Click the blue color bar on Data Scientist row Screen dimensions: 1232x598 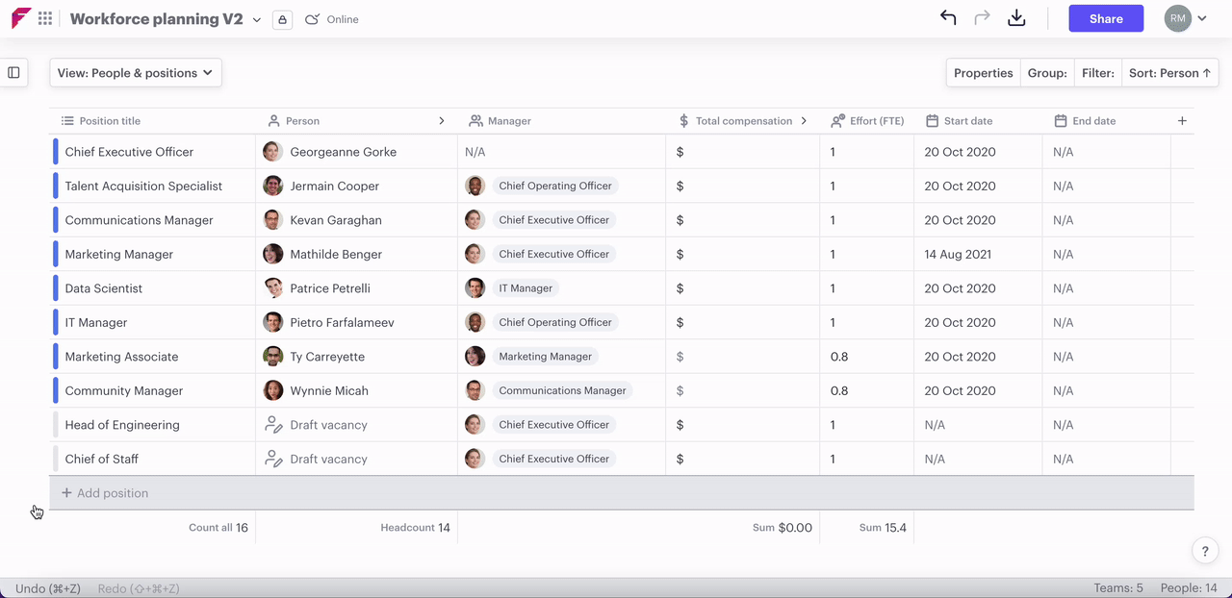pyautogui.click(x=56, y=288)
